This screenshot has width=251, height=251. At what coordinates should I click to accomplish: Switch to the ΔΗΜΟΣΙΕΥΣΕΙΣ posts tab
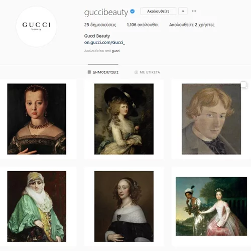coord(103,72)
